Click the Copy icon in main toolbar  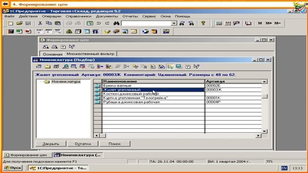click(x=49, y=24)
